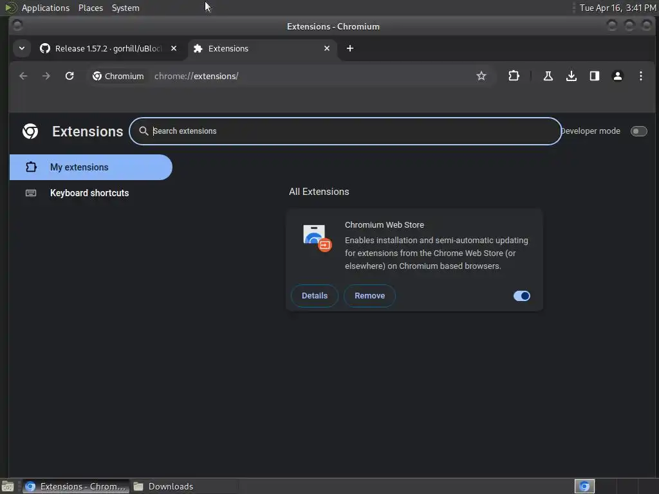Screen dimensions: 659x494
Task: Click the show desktop icon in taskbar
Action: click(x=8, y=486)
